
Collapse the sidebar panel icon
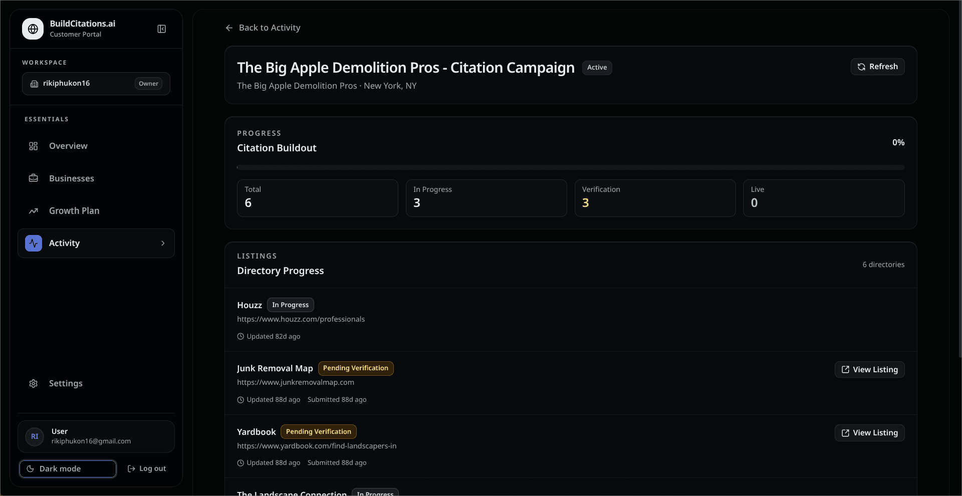point(162,29)
